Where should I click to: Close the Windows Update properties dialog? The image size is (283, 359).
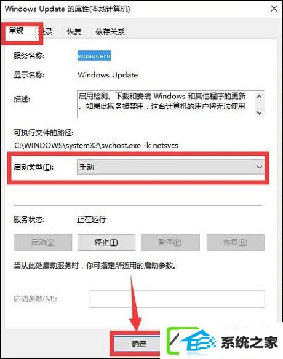274,9
